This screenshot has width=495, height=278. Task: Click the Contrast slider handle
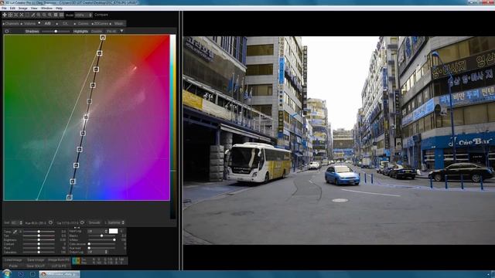[x=39, y=244]
